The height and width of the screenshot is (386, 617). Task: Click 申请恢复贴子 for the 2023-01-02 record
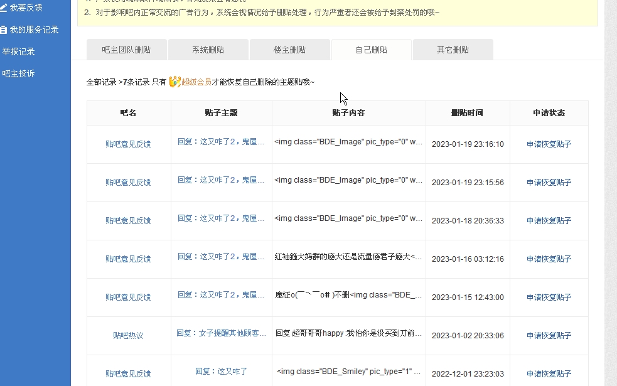[x=549, y=336]
